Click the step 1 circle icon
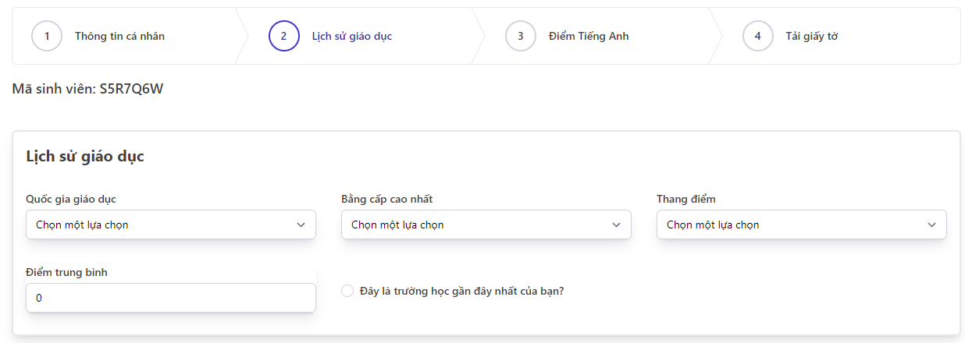This screenshot has height=343, width=965. coord(47,36)
